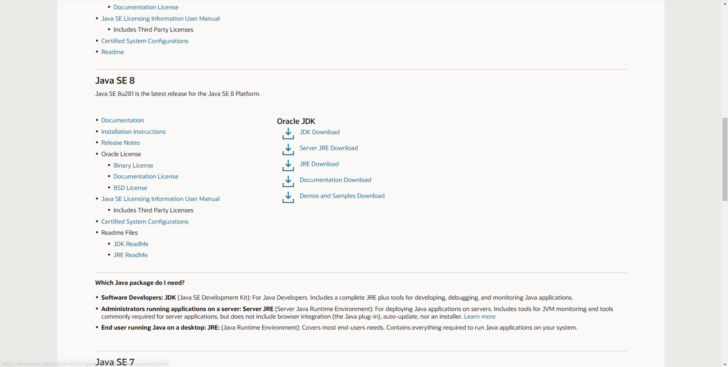Open the top Certified System Configurations link
728x367 pixels.
145,41
